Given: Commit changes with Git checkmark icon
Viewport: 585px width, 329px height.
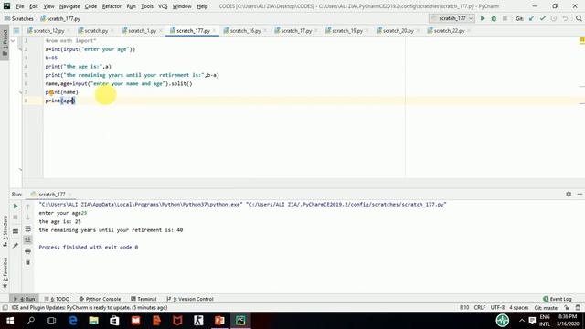Looking at the screenshot, I should pos(542,18).
